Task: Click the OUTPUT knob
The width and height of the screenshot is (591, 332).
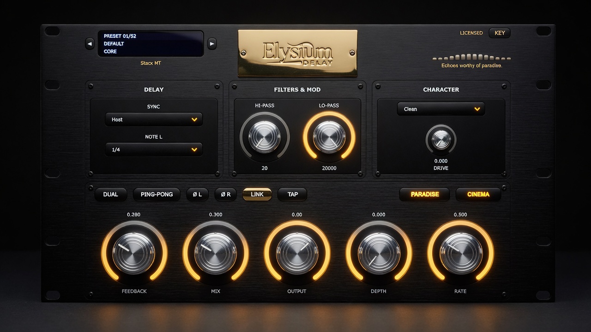Action: coord(297,253)
